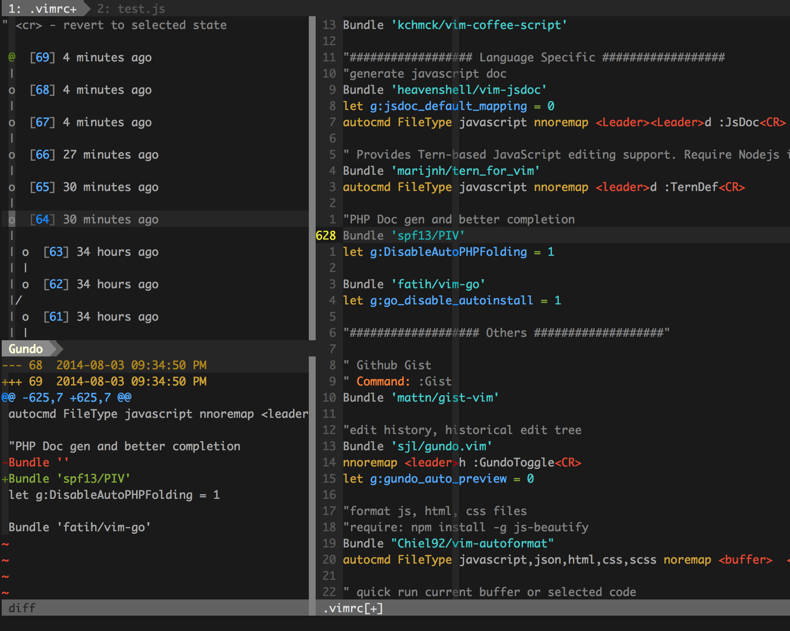Click the removed line -Bundle ''

point(35,462)
